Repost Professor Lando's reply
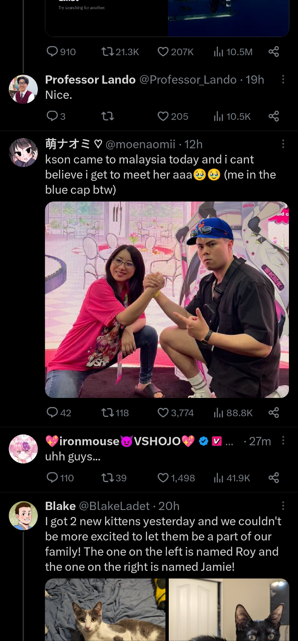 (107, 117)
